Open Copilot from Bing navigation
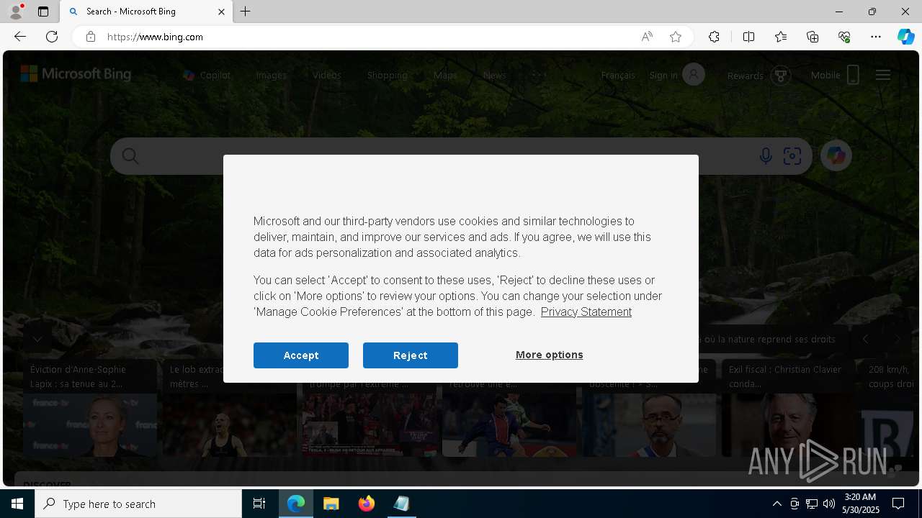 [207, 75]
